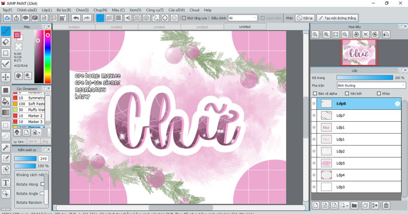Select the Operation (object select) tool
This screenshot has height=214, width=408.
click(x=6, y=193)
